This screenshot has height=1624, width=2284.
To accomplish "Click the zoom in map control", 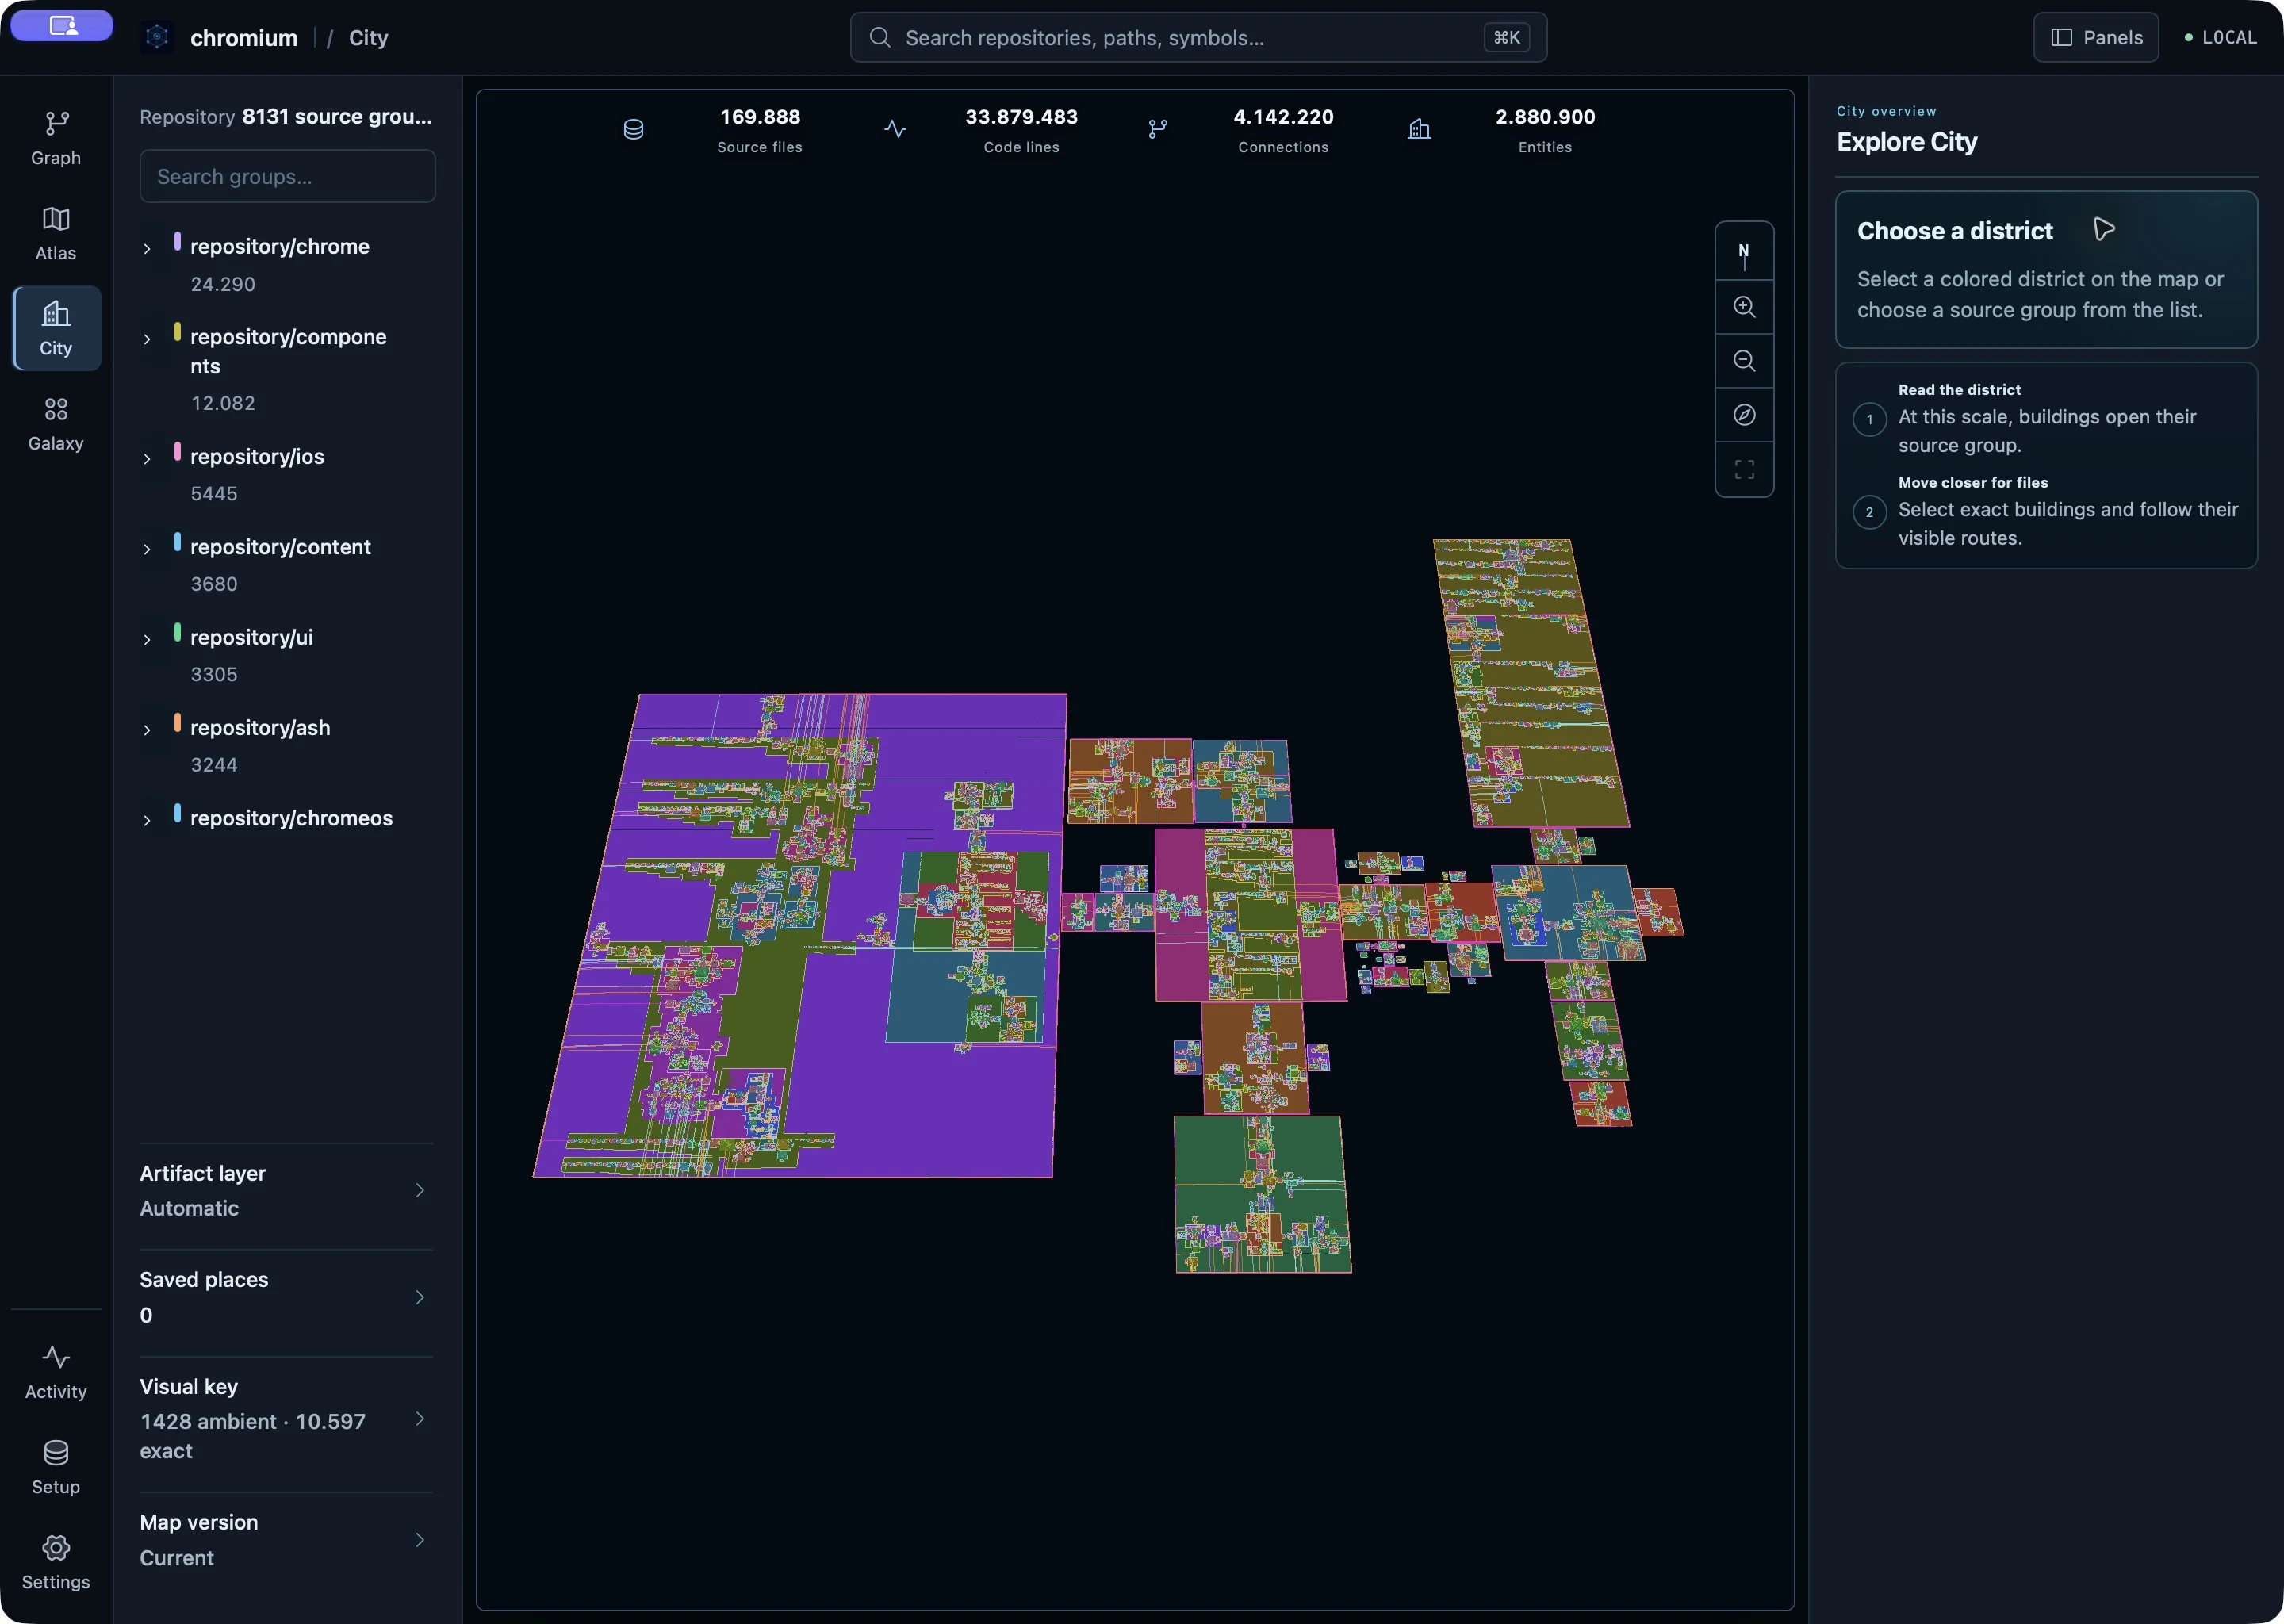I will coord(1744,307).
